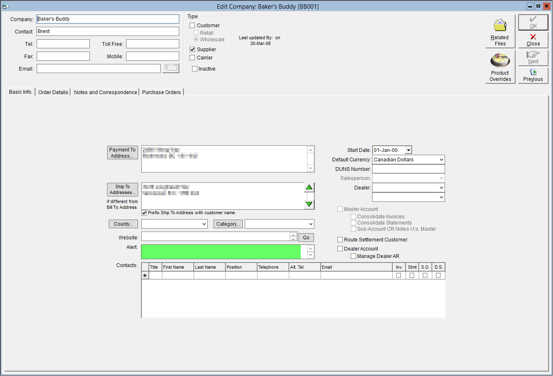The image size is (553, 376).
Task: Click Go button beside Website
Action: pyautogui.click(x=306, y=238)
